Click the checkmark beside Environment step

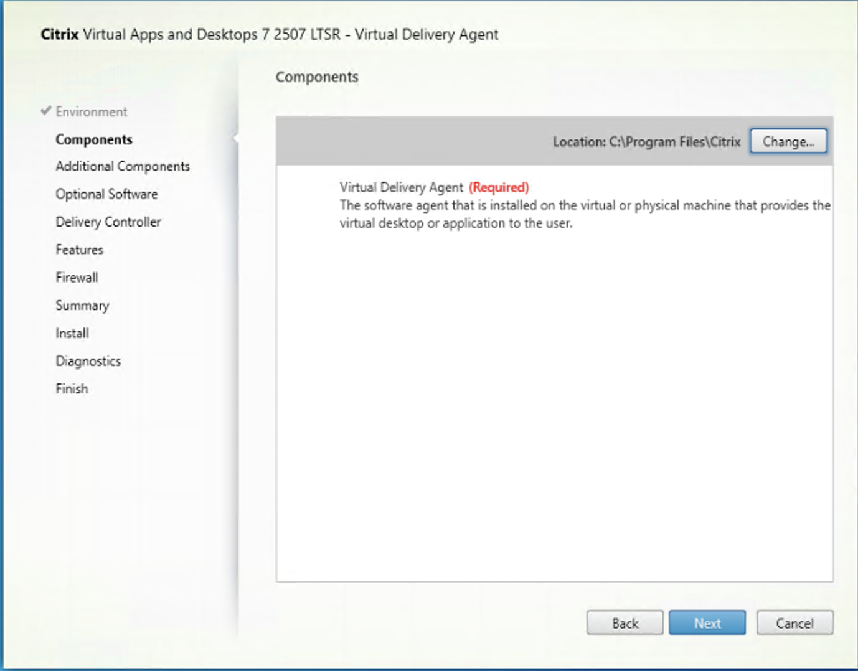click(45, 111)
